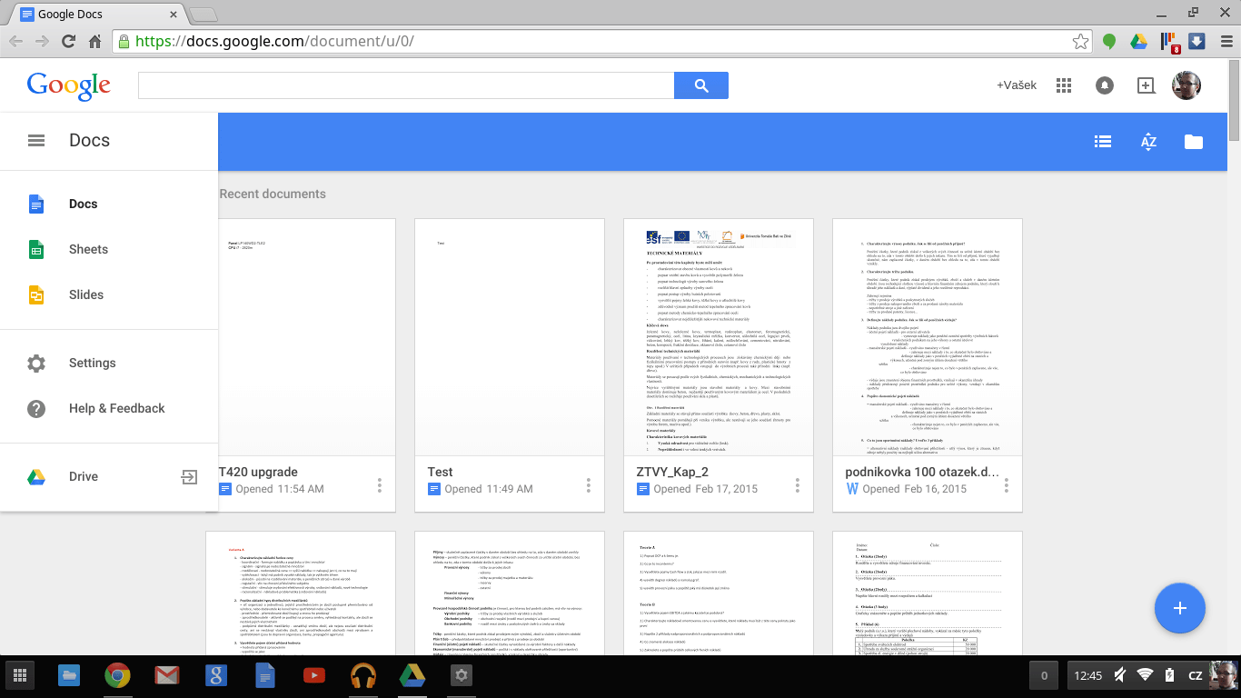Click the green Sheets icon in sidebar
Screen dimensions: 1241x698
[36, 249]
